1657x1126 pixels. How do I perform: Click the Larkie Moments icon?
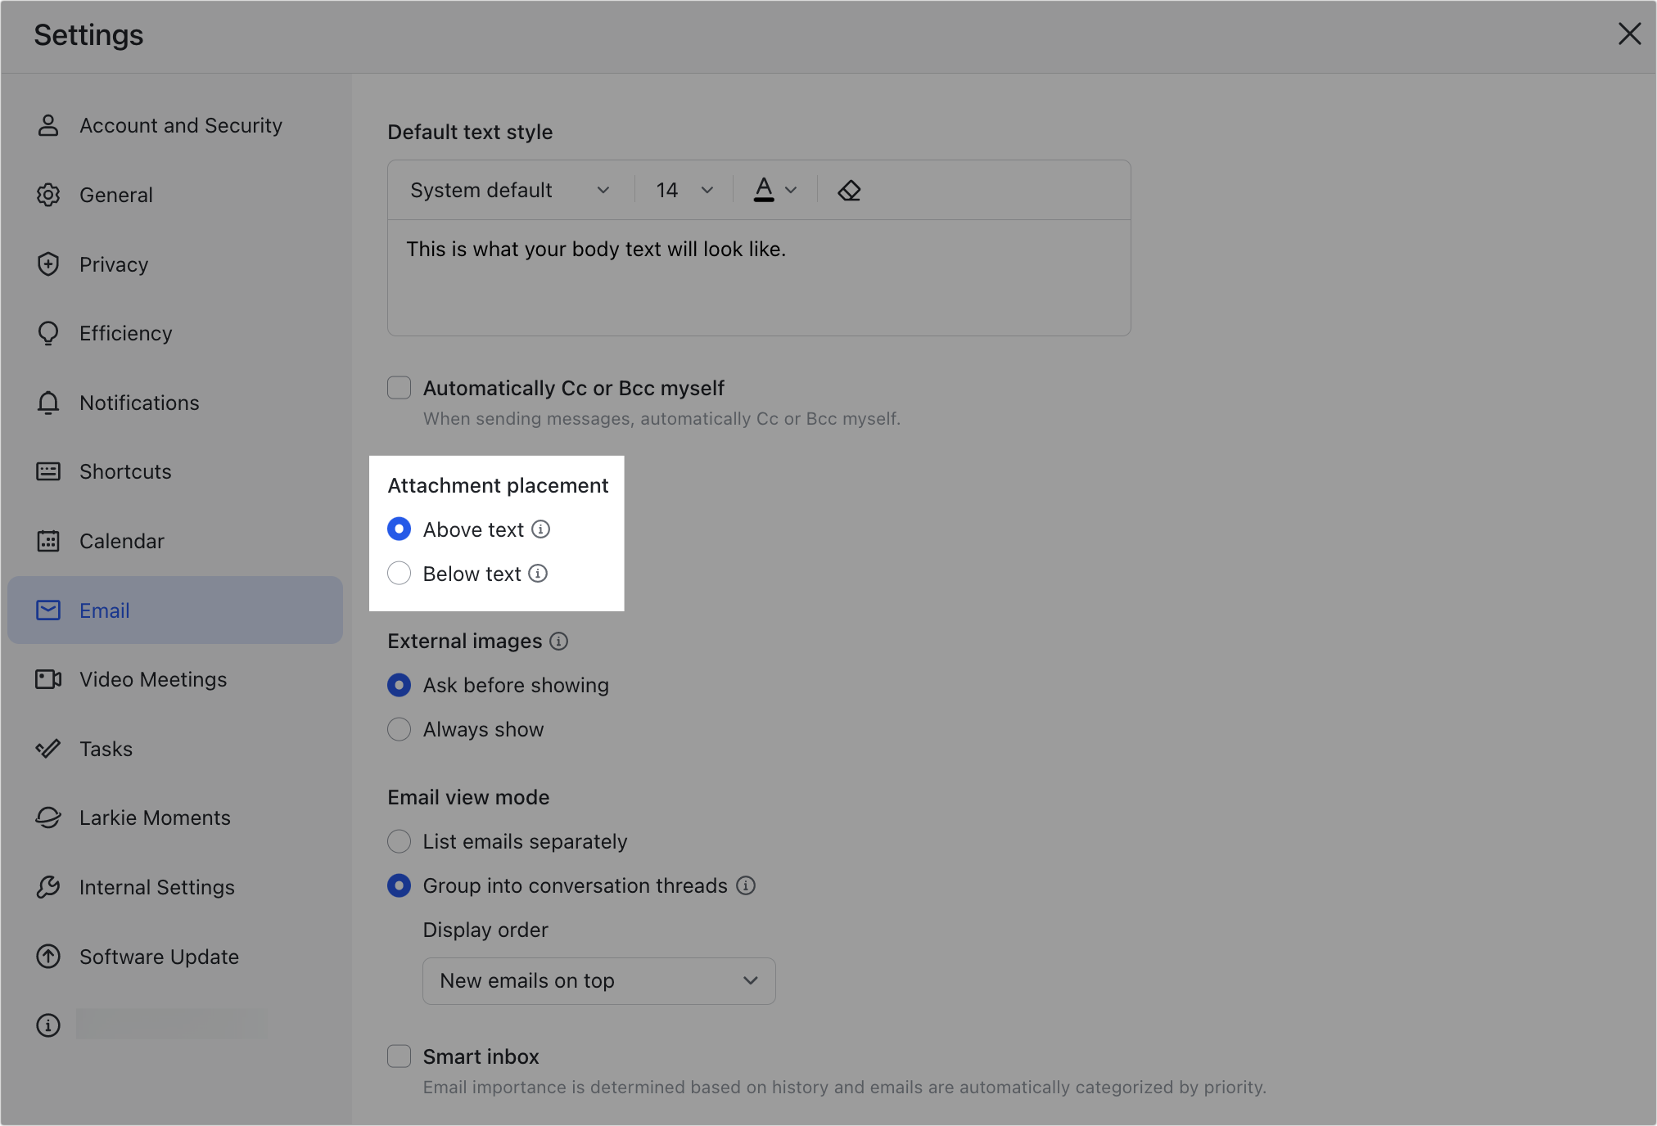coord(47,817)
